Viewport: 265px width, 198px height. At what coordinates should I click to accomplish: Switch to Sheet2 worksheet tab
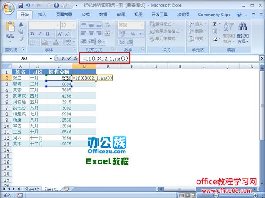(x=32, y=189)
